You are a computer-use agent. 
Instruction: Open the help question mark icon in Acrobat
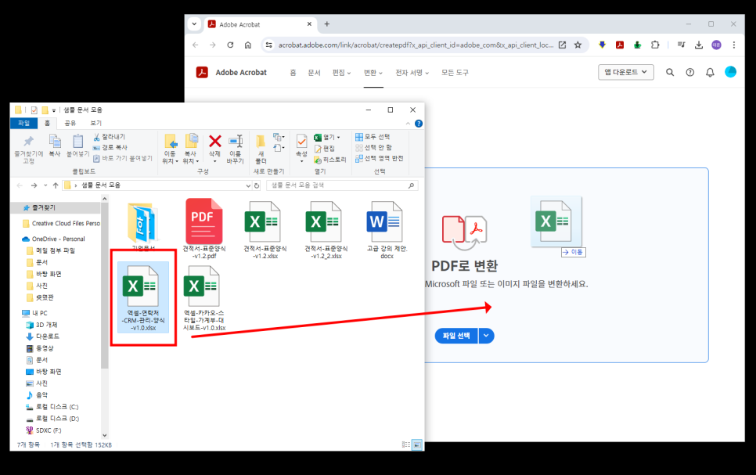(690, 72)
